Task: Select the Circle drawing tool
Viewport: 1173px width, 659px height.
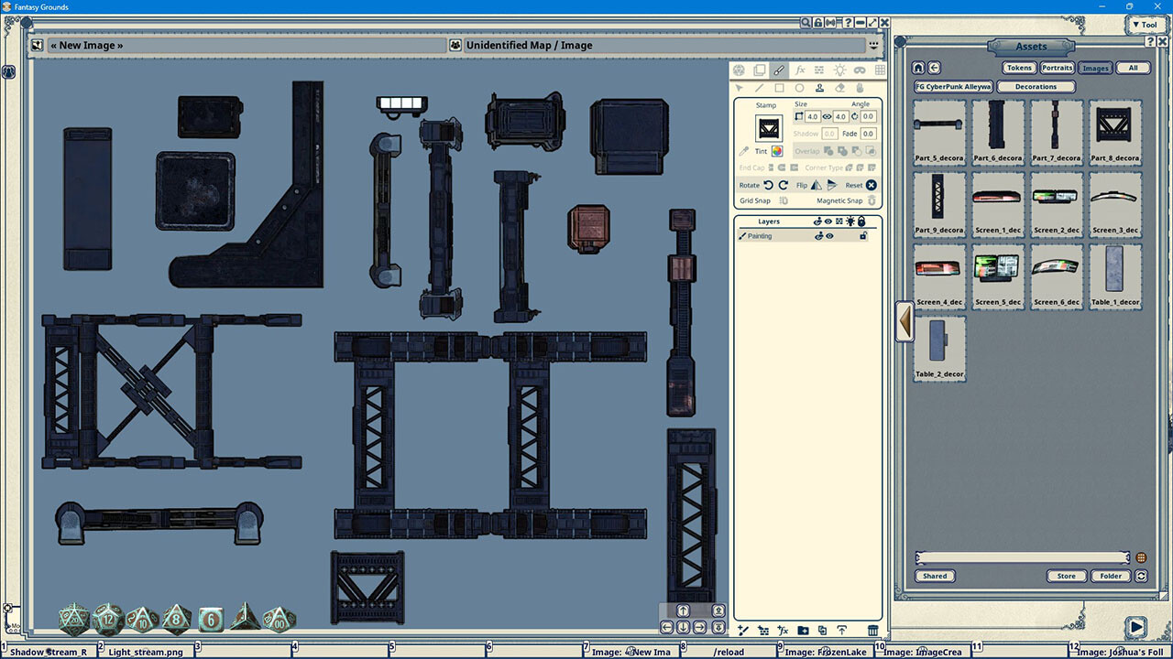Action: point(800,88)
